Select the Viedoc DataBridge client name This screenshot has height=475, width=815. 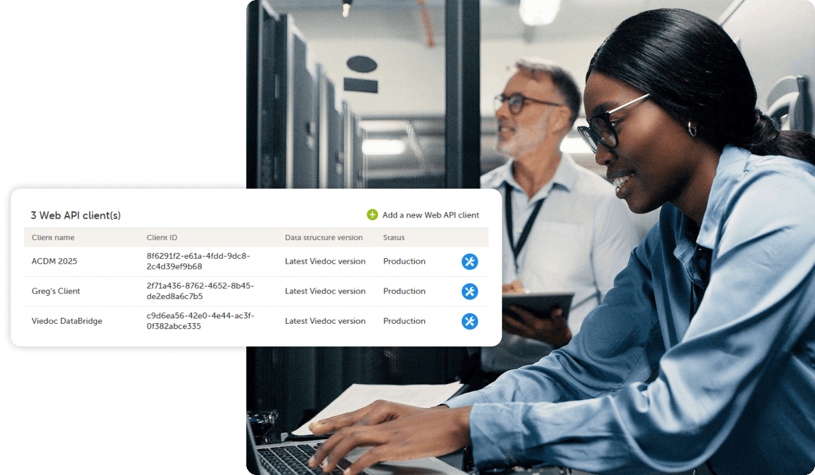tap(67, 321)
